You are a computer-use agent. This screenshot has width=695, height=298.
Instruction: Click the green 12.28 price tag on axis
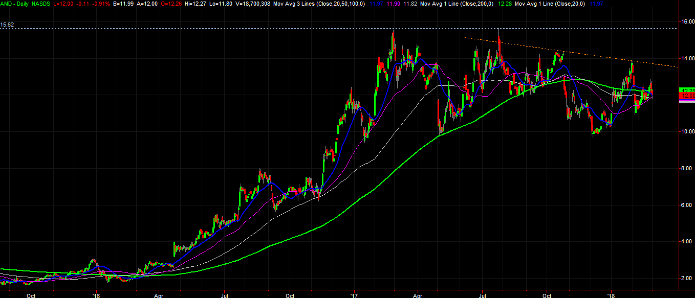pyautogui.click(x=686, y=90)
